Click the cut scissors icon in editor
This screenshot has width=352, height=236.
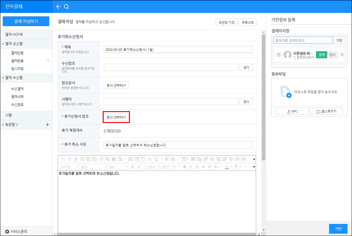[76, 159]
